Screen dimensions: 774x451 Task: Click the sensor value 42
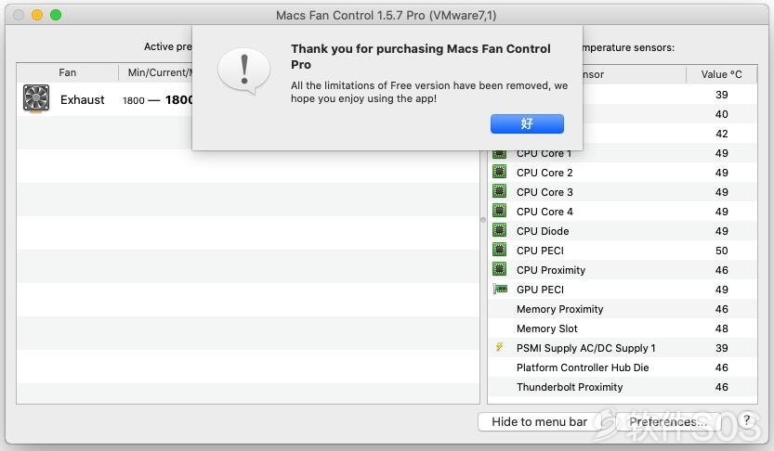pos(721,134)
